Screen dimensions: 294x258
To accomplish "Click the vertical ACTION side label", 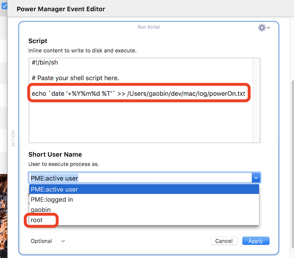I will click(x=13, y=138).
